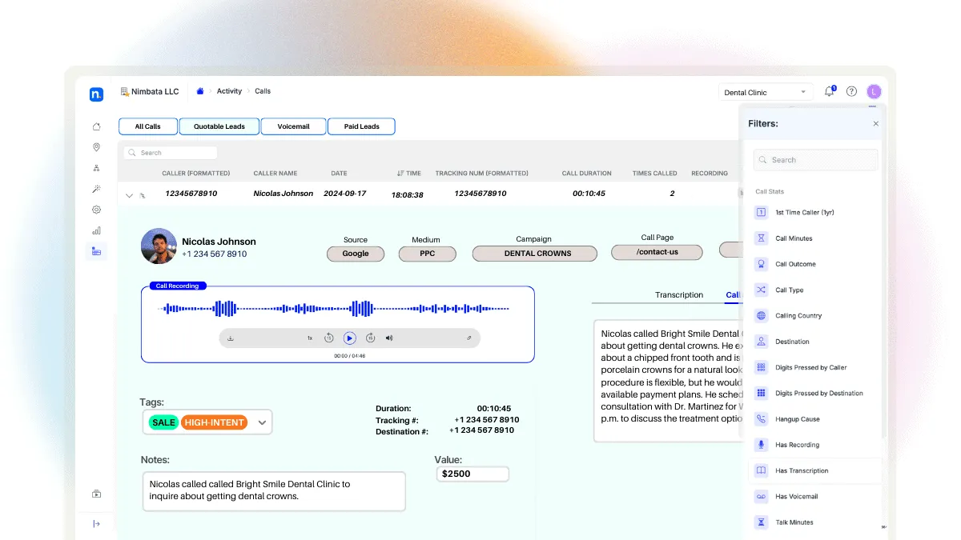The image size is (961, 540).
Task: Click the Google source pill
Action: pyautogui.click(x=356, y=254)
